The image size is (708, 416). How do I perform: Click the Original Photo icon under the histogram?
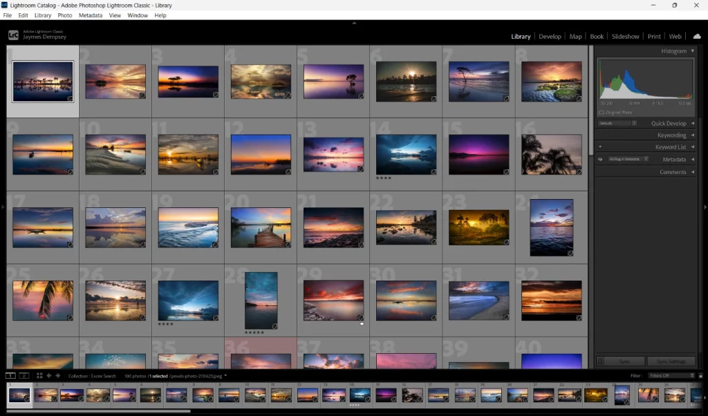pyautogui.click(x=601, y=112)
